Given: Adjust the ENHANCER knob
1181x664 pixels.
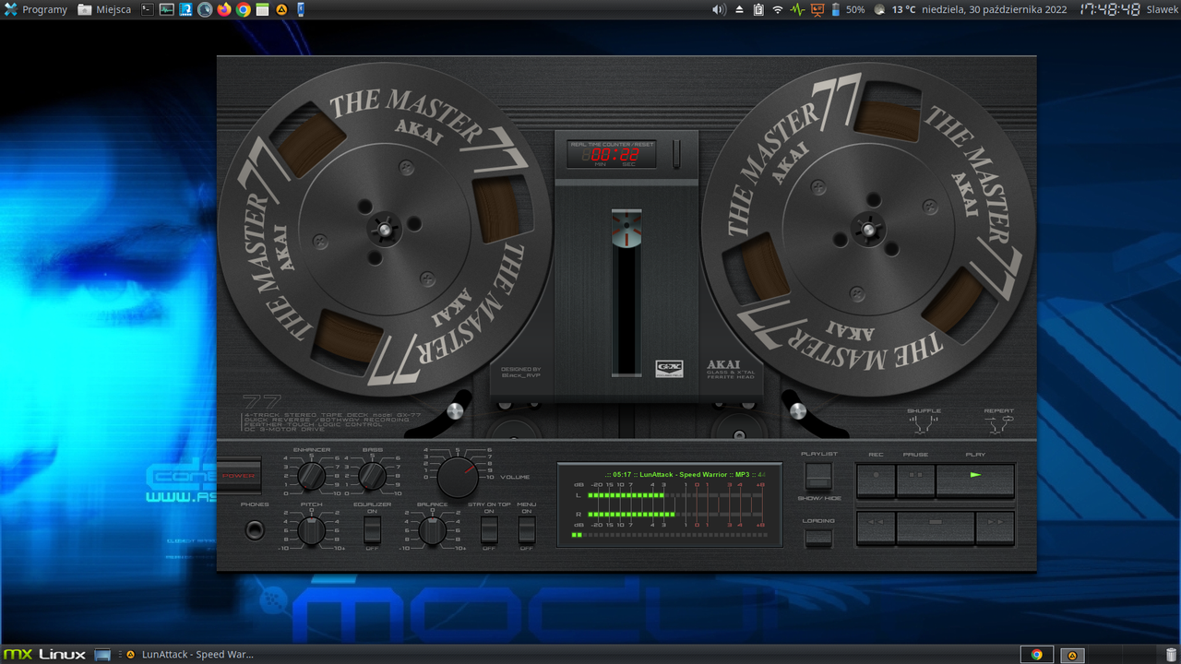Looking at the screenshot, I should (x=312, y=477).
